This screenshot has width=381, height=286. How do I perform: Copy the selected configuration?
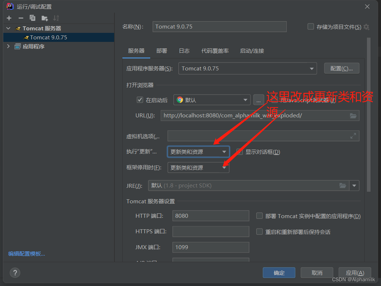pyautogui.click(x=32, y=18)
